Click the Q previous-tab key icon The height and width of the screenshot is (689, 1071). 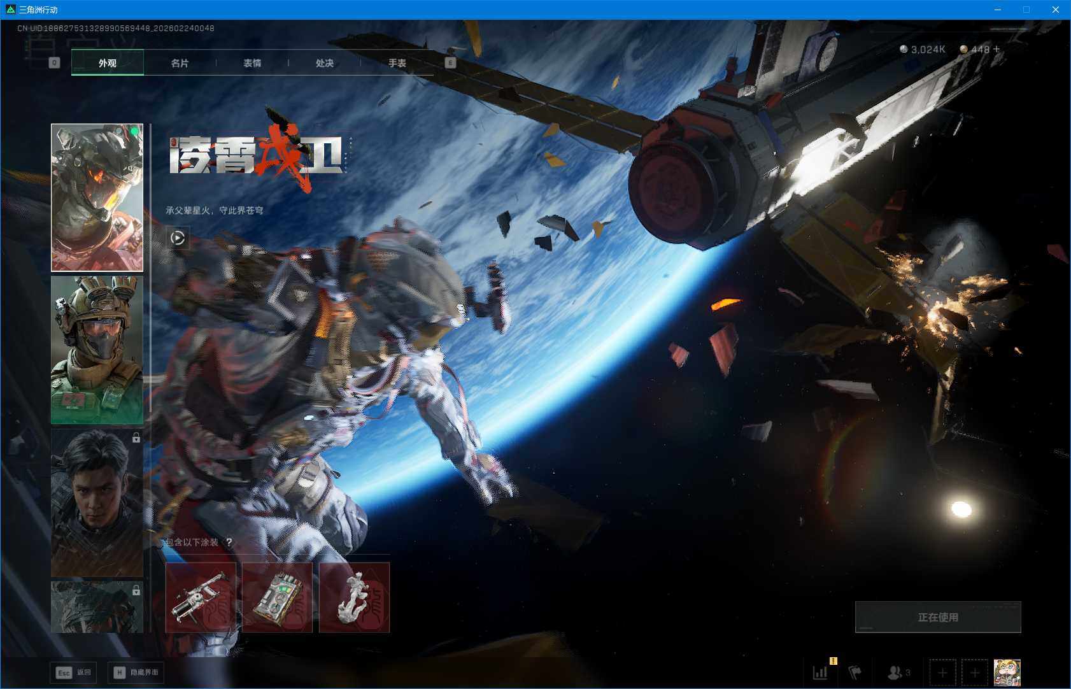pyautogui.click(x=54, y=62)
